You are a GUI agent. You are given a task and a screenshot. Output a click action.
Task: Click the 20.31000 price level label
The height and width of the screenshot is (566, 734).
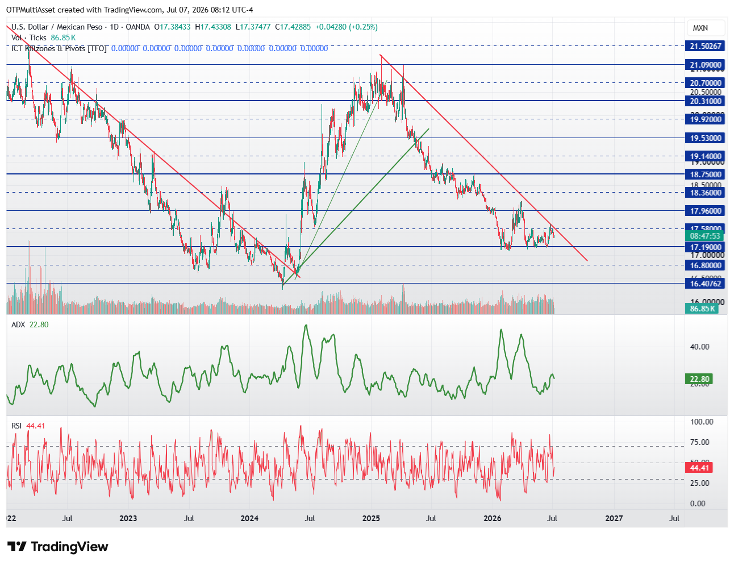tap(706, 101)
